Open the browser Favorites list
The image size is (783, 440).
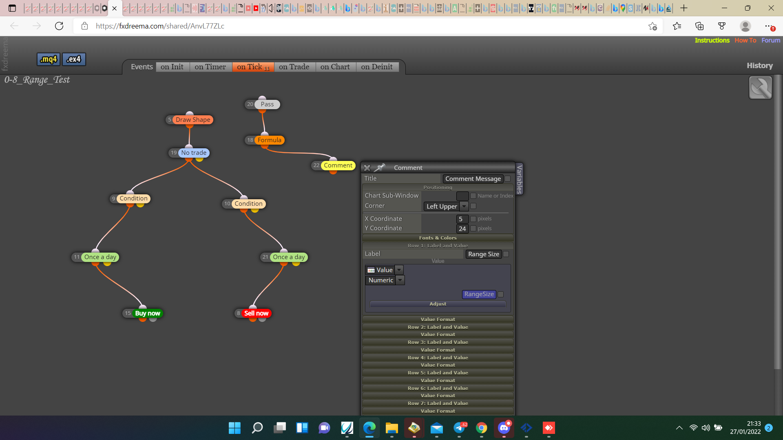click(x=677, y=26)
